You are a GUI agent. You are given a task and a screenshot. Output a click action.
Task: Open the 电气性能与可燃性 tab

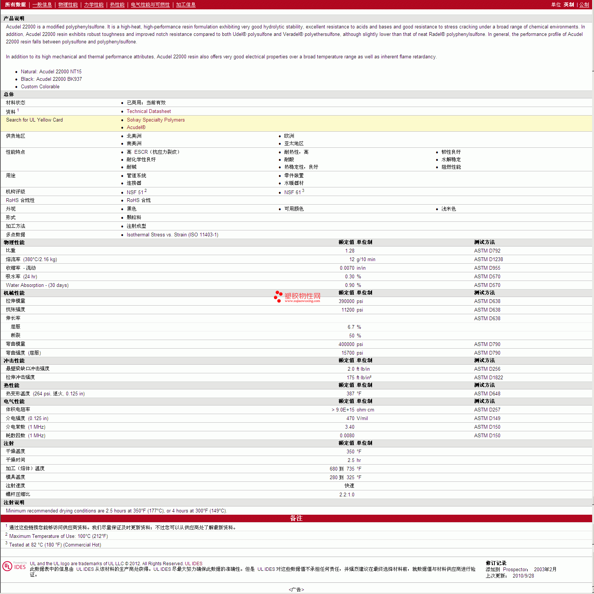[150, 5]
